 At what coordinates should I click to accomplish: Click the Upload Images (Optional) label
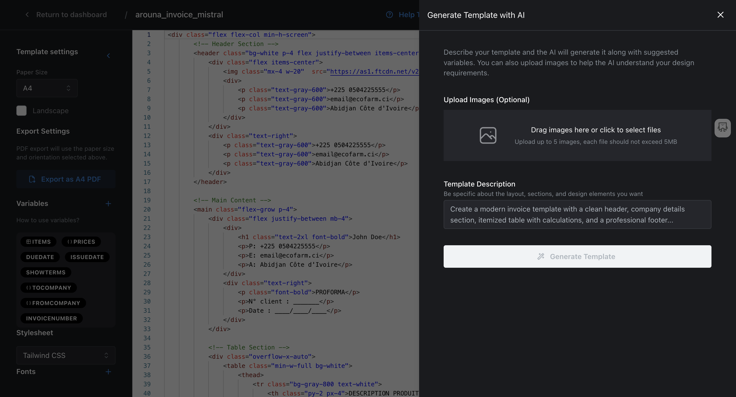pyautogui.click(x=486, y=100)
